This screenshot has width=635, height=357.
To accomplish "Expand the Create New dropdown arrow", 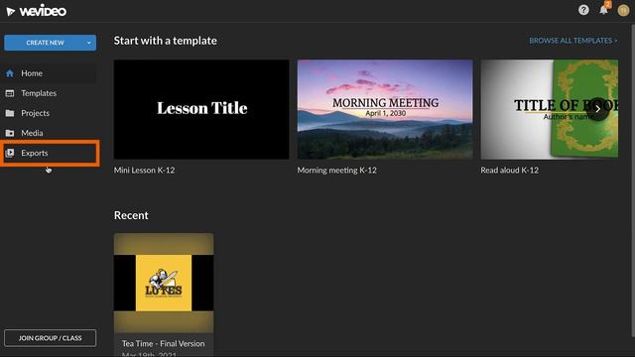I will click(x=89, y=43).
